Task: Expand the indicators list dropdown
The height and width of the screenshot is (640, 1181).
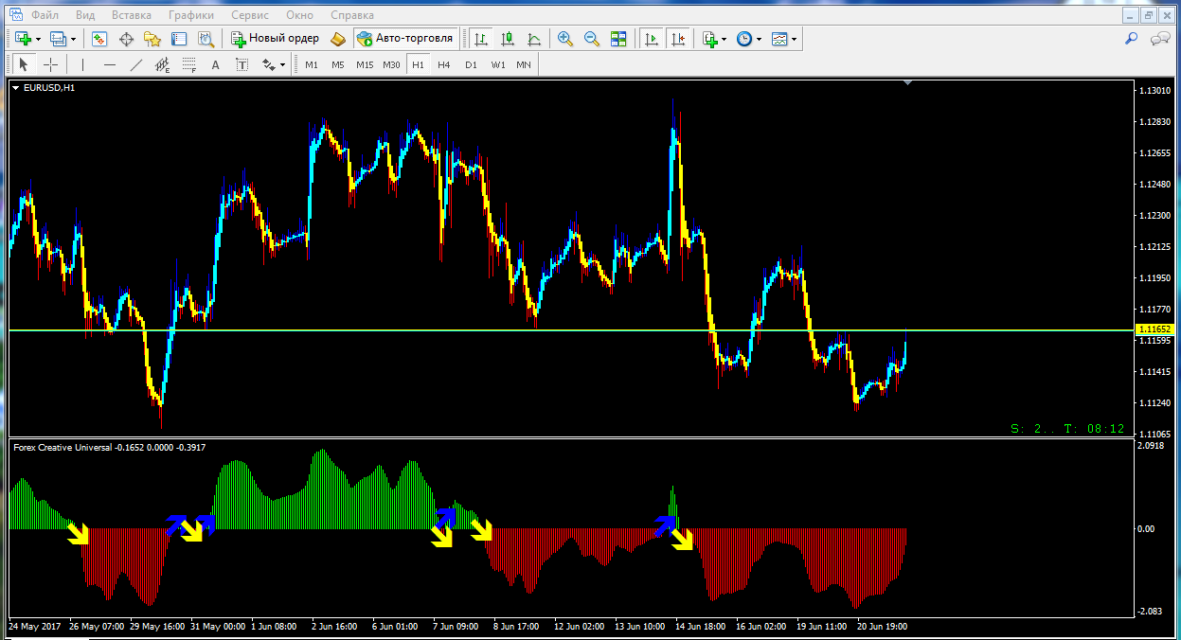Action: click(725, 39)
